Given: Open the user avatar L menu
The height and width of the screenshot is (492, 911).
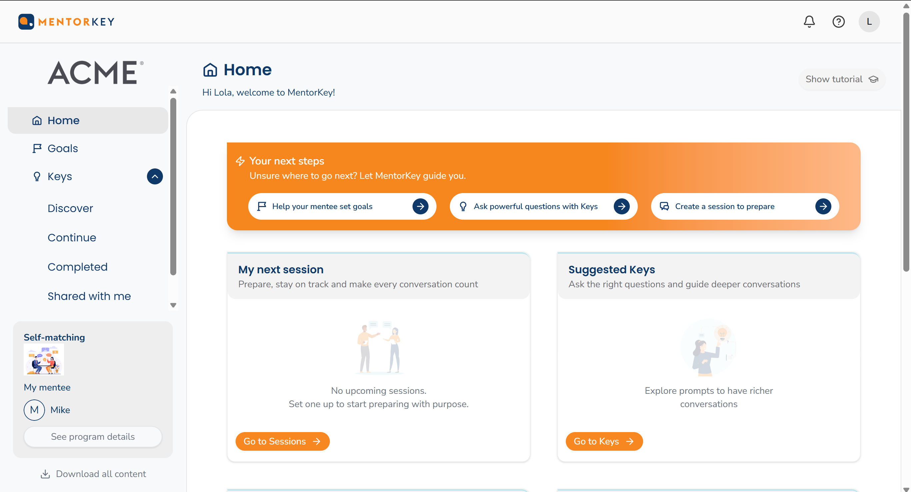Looking at the screenshot, I should click(869, 22).
